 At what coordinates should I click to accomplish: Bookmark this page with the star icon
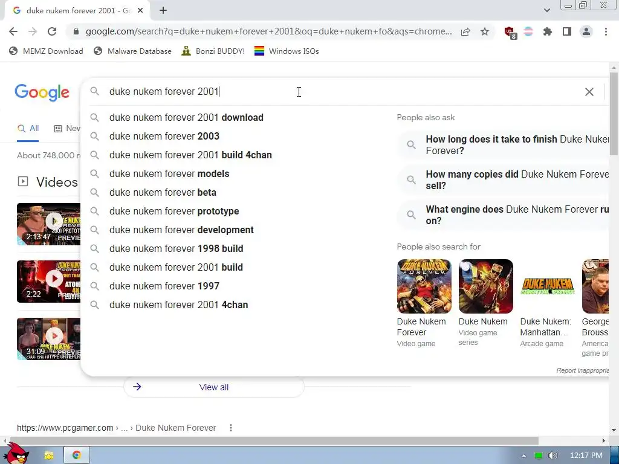pyautogui.click(x=485, y=31)
